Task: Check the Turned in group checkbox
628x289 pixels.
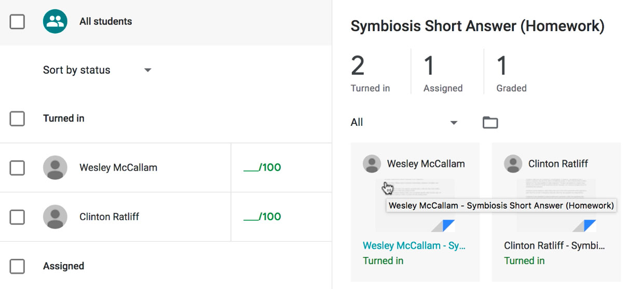Action: tap(17, 119)
